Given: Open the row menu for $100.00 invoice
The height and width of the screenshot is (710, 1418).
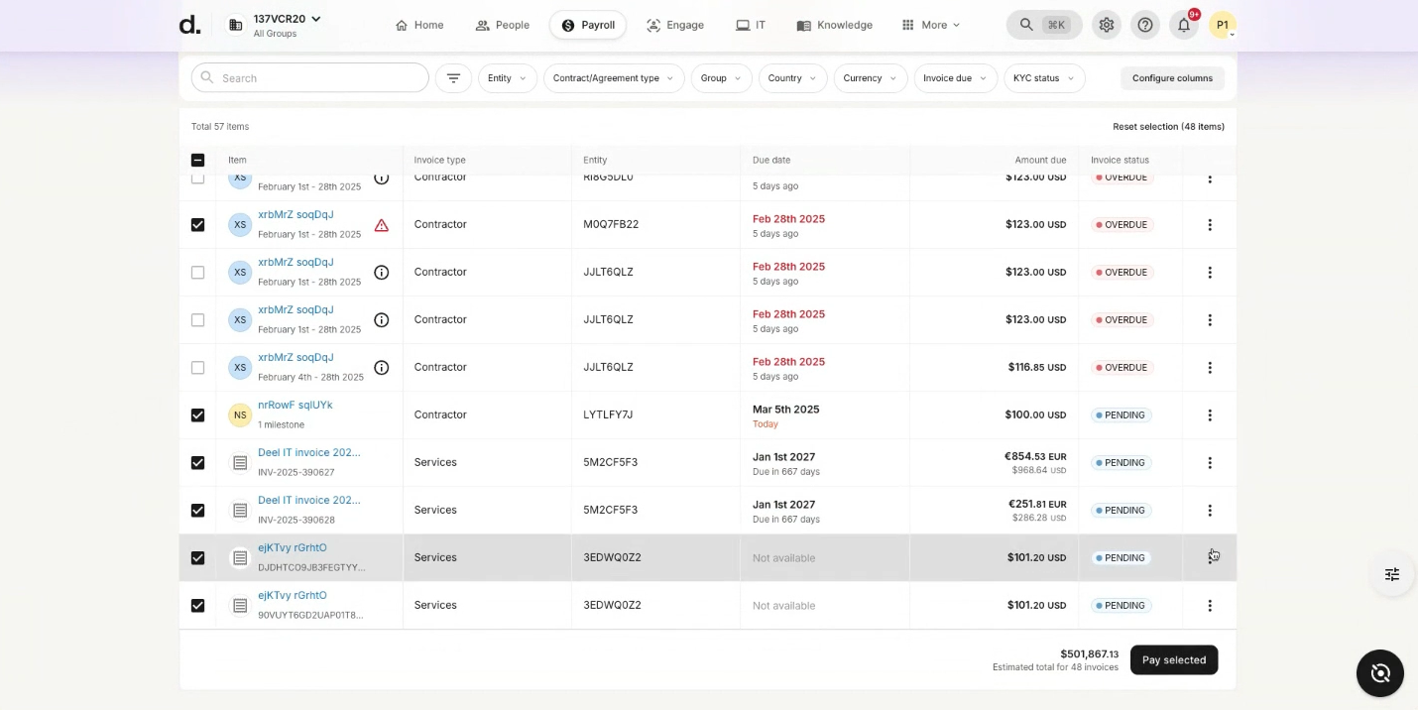Looking at the screenshot, I should 1209,415.
